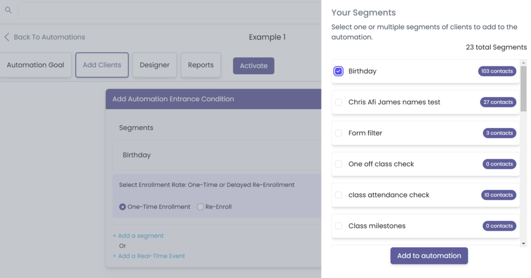Viewport: 531px width, 278px height.
Task: Open the Reports tab
Action: [x=201, y=65]
